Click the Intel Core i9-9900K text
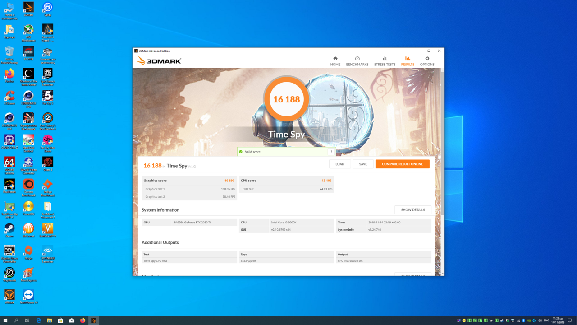Image resolution: width=577 pixels, height=325 pixels. point(284,223)
